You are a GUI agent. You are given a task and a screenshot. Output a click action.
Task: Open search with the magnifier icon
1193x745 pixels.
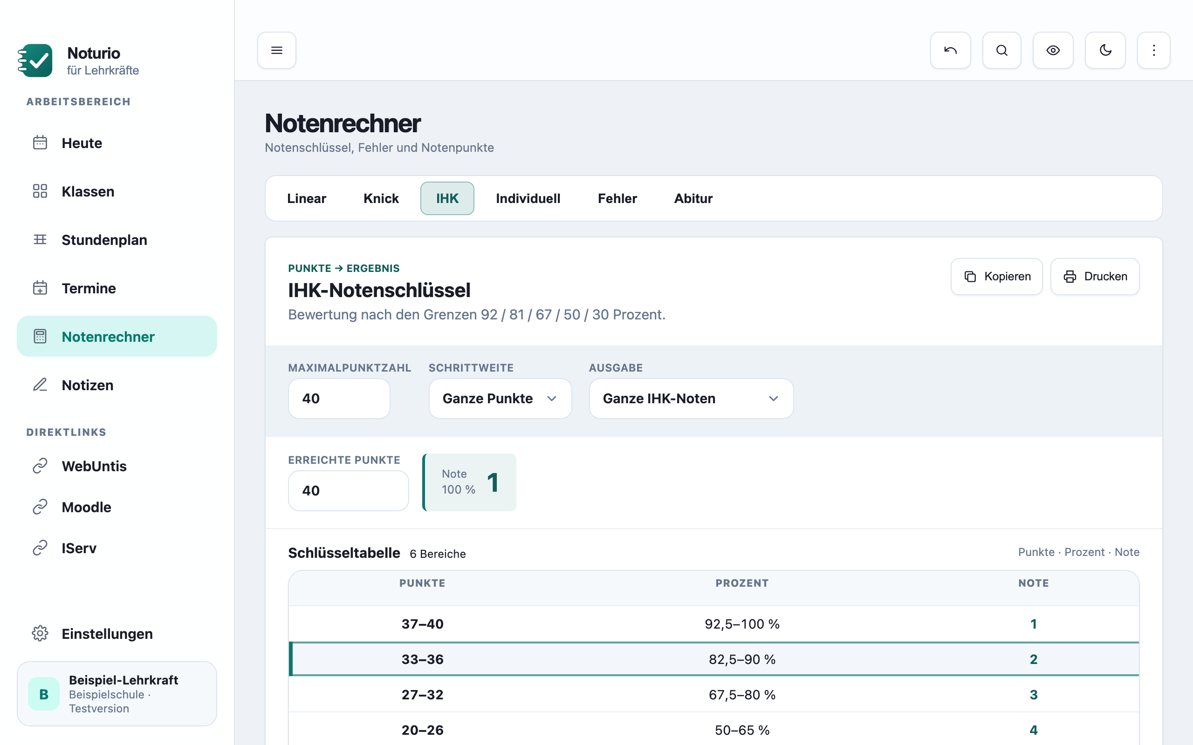(1001, 50)
